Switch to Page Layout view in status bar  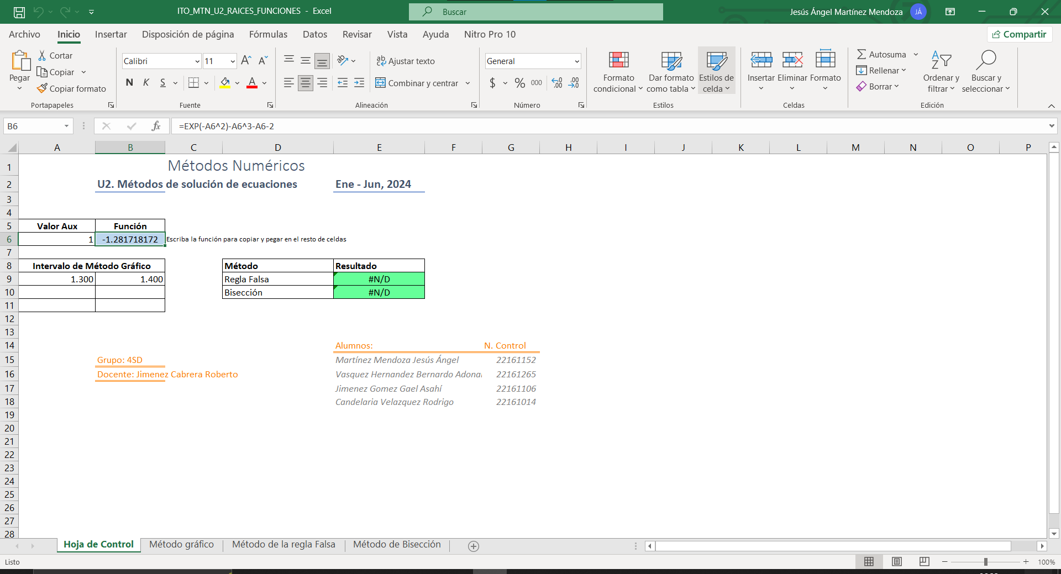tap(897, 561)
